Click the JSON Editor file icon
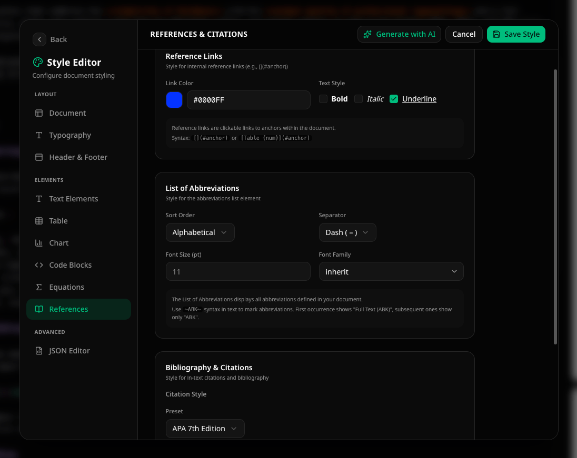Viewport: 577px width, 458px height. pyautogui.click(x=39, y=351)
